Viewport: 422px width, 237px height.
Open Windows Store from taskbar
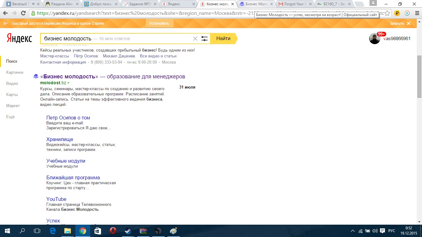98,231
